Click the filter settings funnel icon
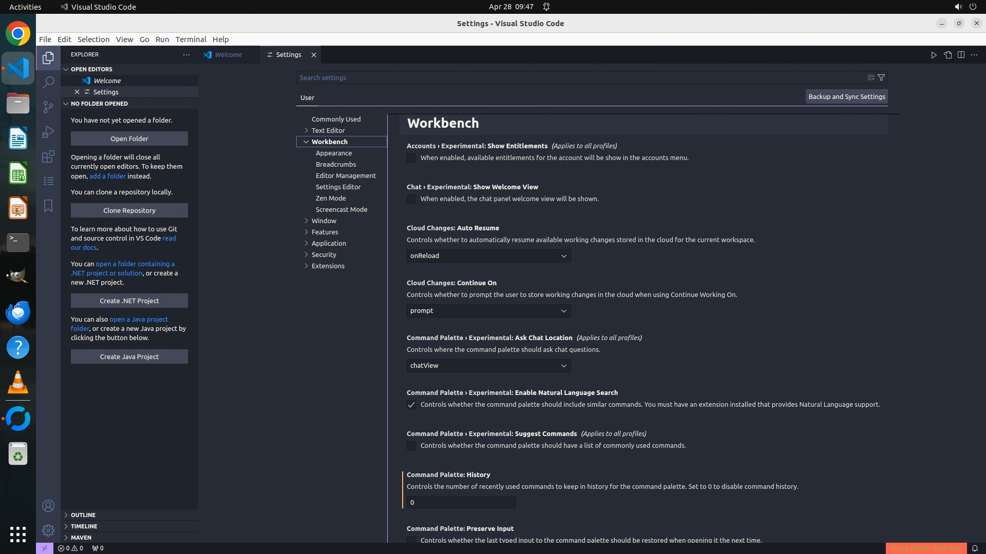The image size is (986, 554). click(881, 77)
